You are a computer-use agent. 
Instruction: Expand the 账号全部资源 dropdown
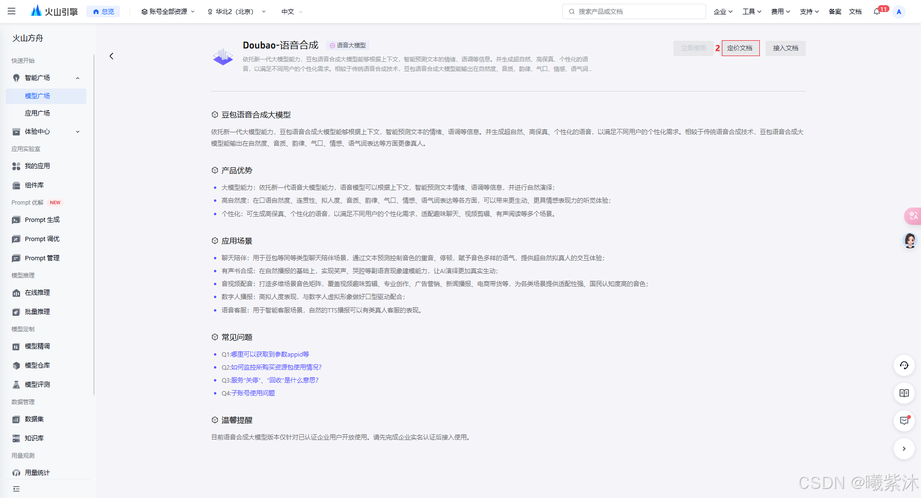coord(168,12)
